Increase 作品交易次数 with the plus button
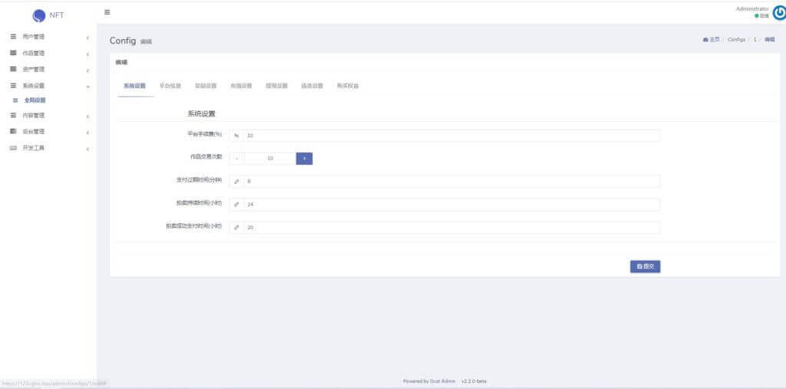The height and width of the screenshot is (389, 786). pyautogui.click(x=304, y=159)
